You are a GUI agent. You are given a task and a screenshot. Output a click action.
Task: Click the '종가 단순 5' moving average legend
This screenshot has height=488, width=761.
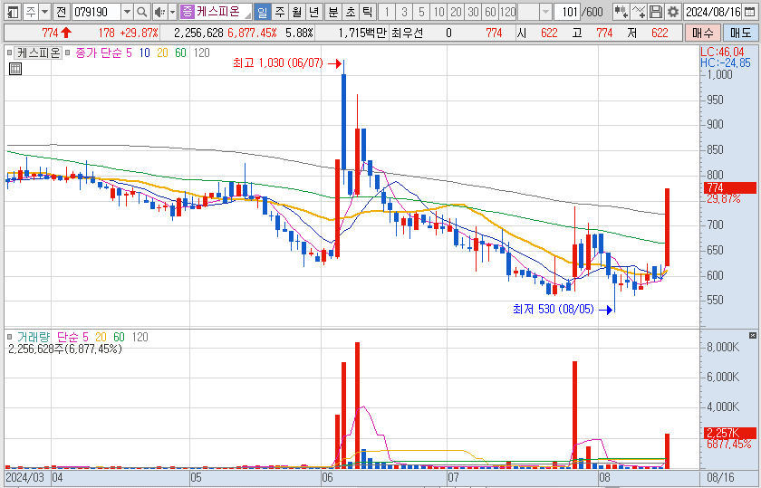[x=103, y=53]
